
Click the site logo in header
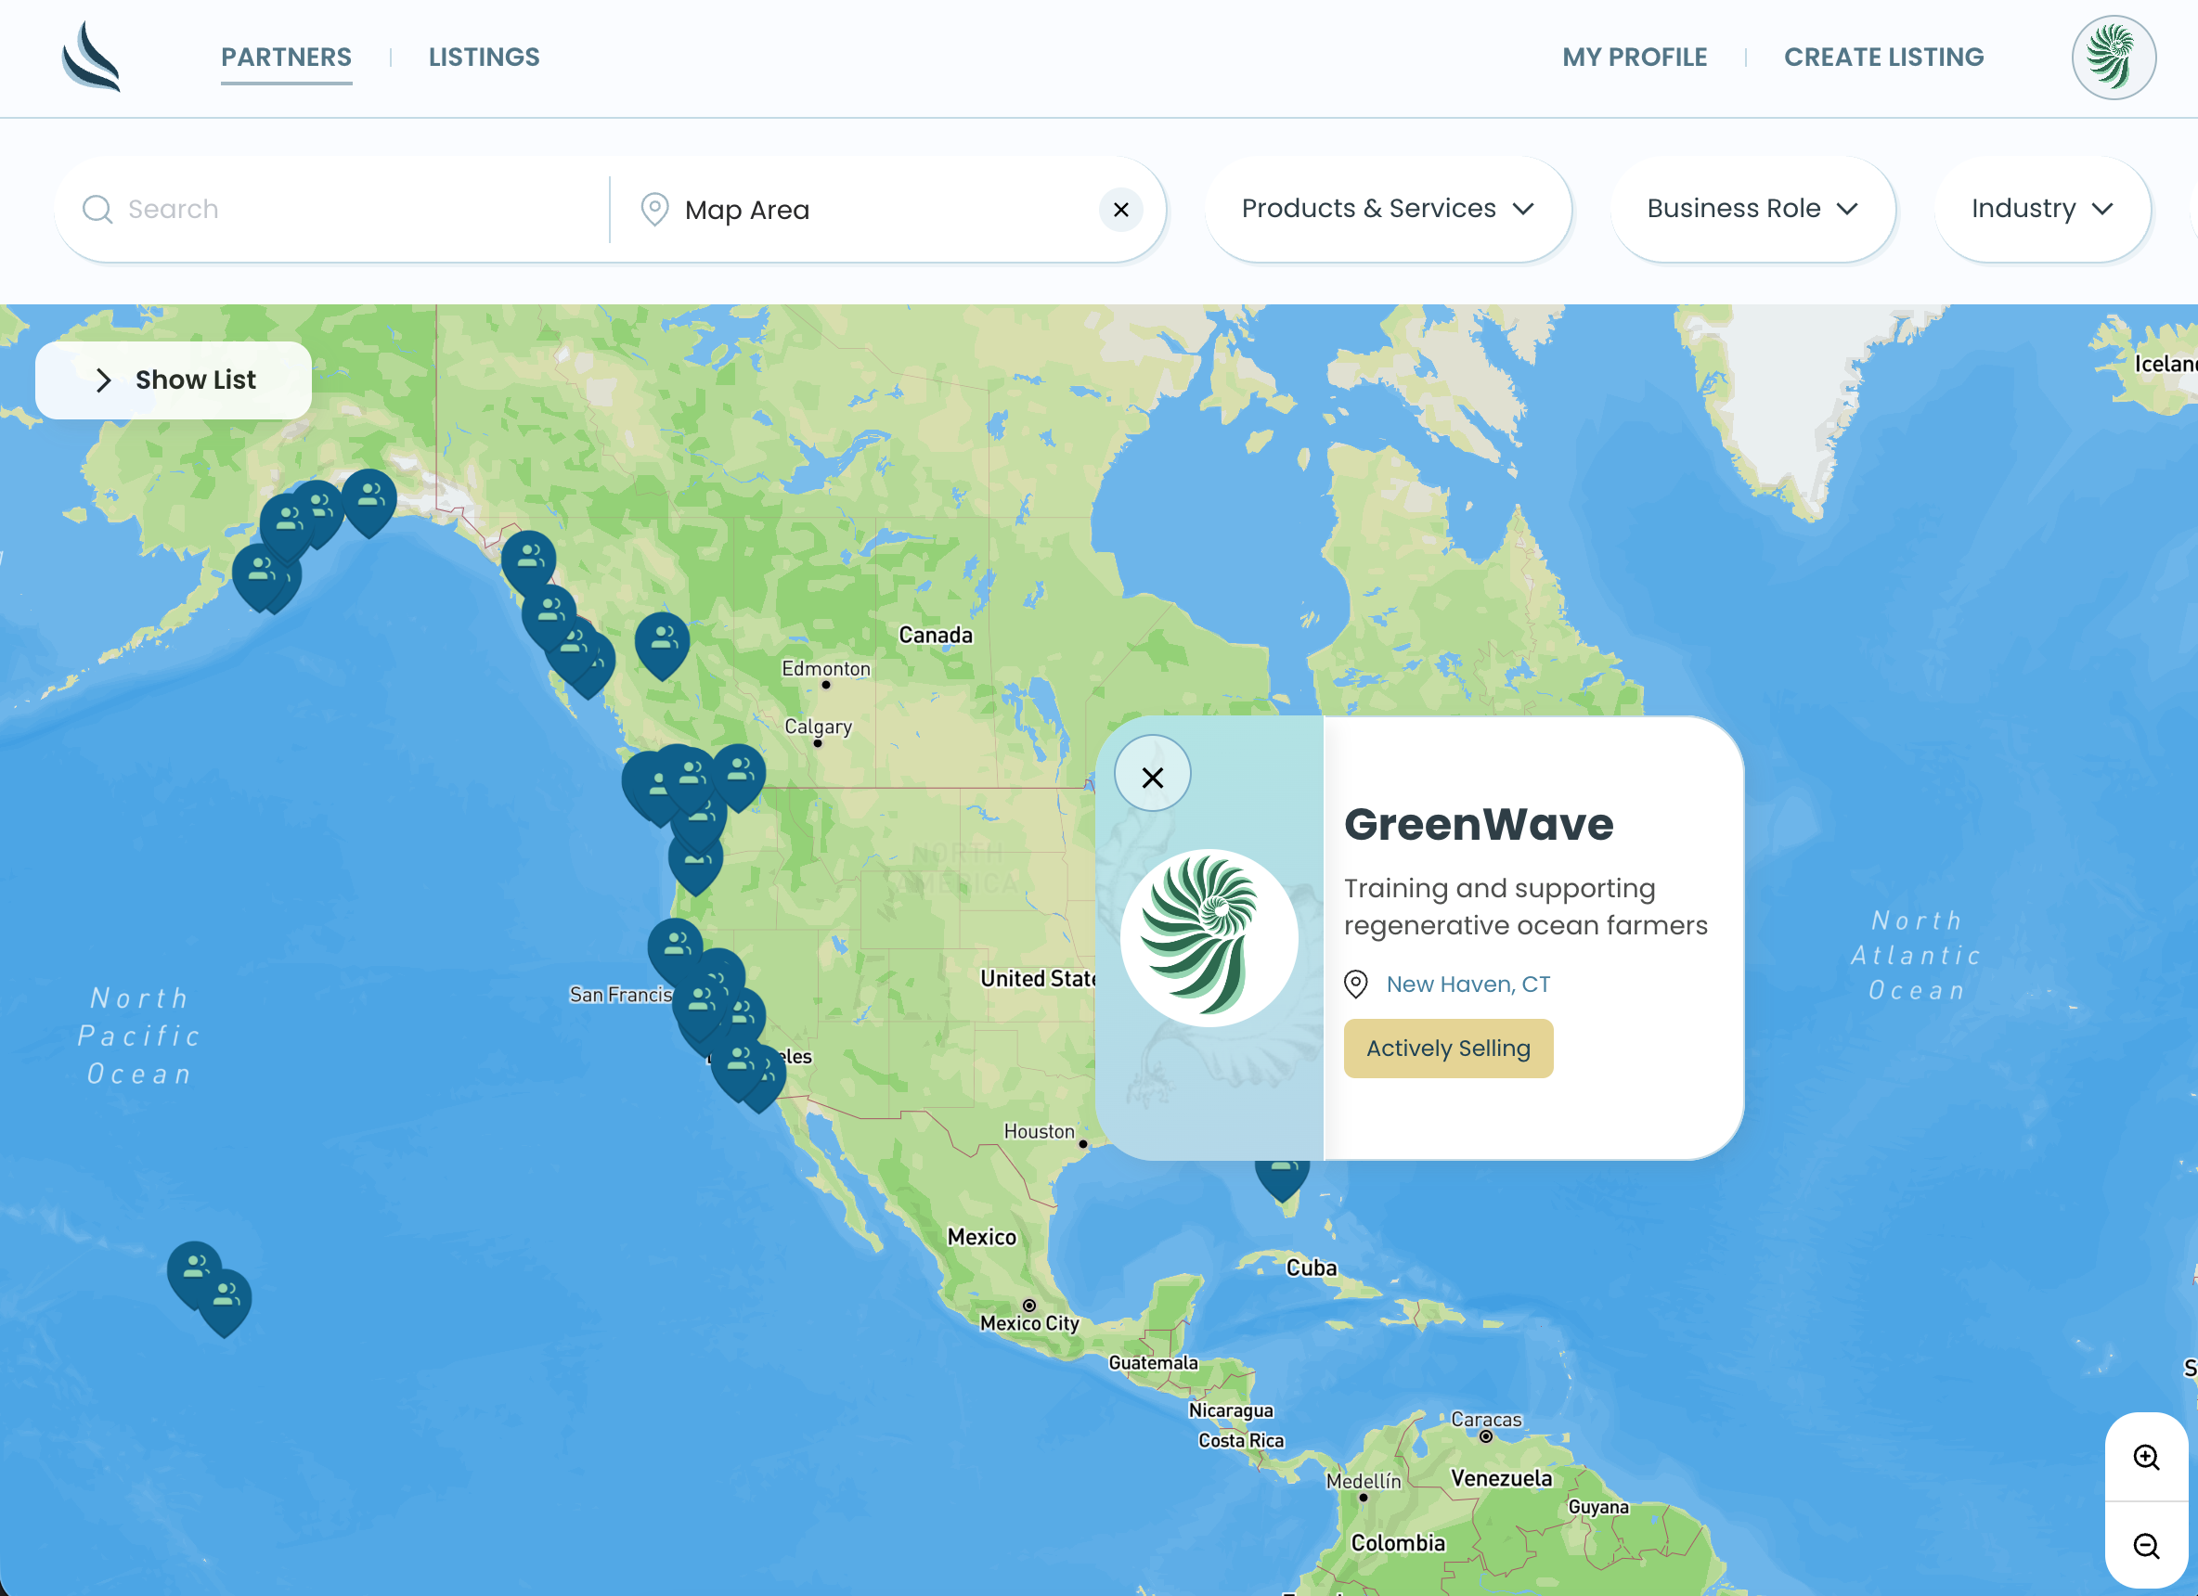pyautogui.click(x=91, y=58)
